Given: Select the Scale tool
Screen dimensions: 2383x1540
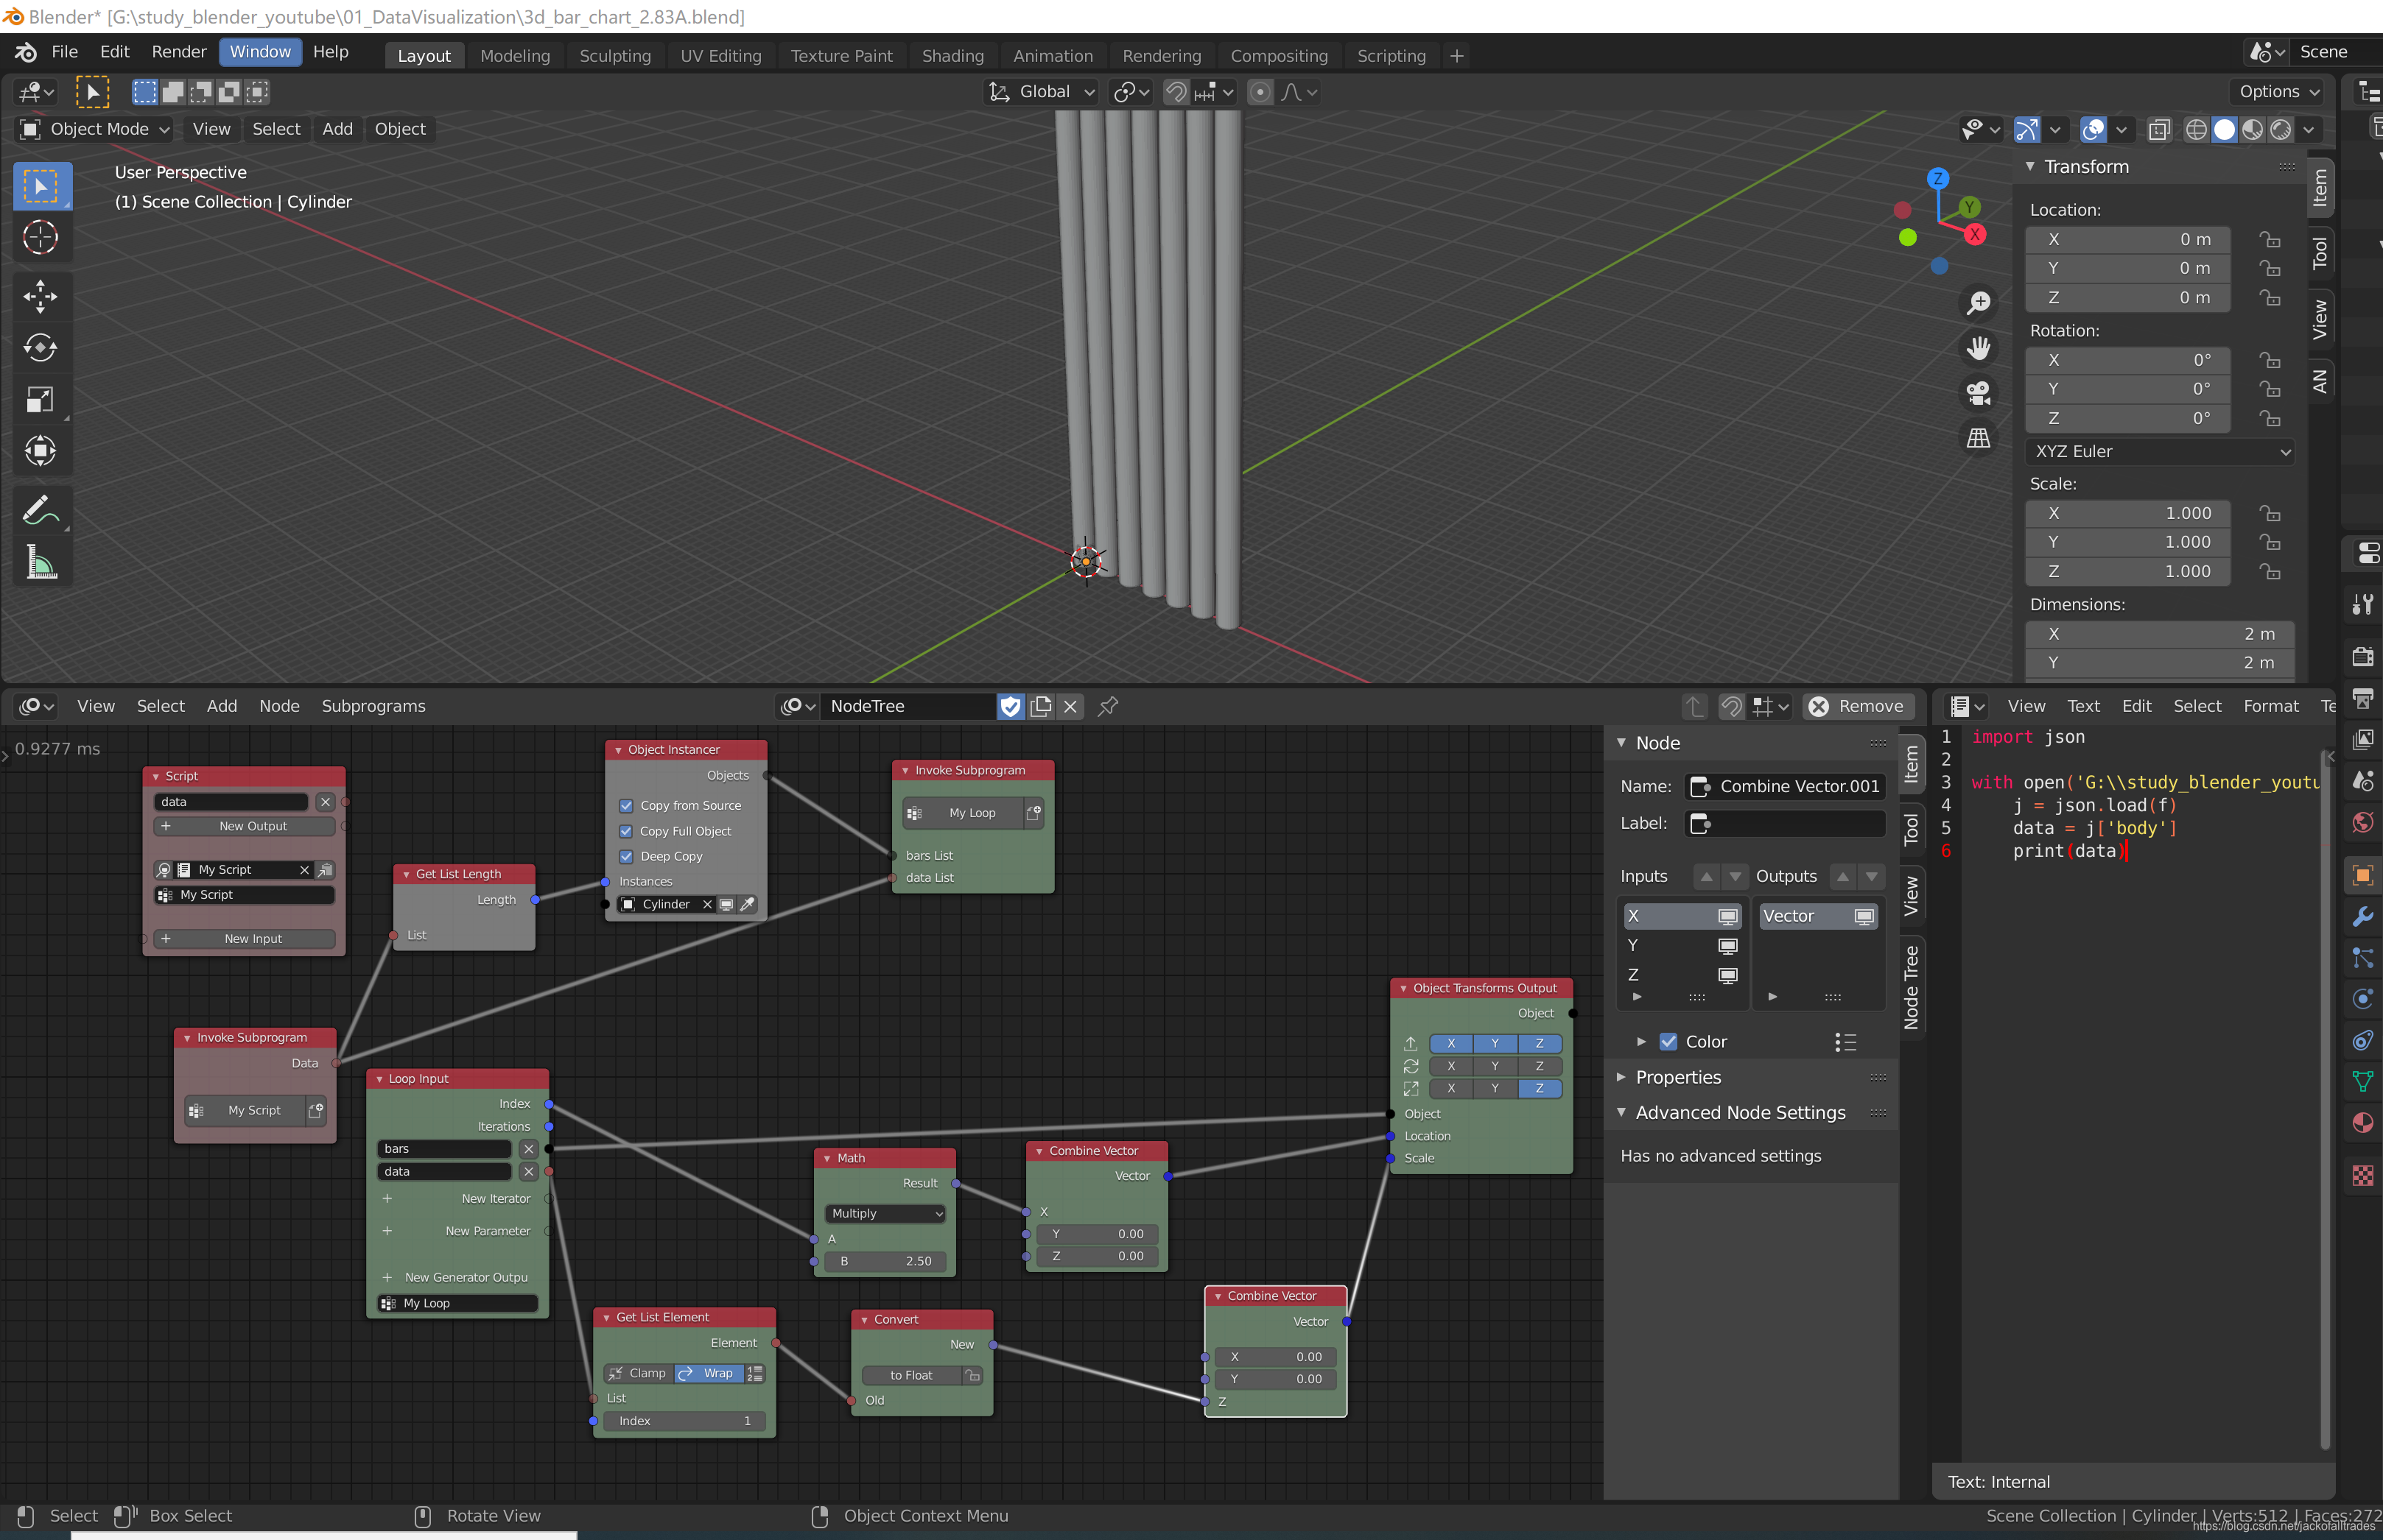Looking at the screenshot, I should coord(40,400).
